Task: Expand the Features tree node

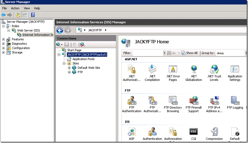Action: pos(3,39)
